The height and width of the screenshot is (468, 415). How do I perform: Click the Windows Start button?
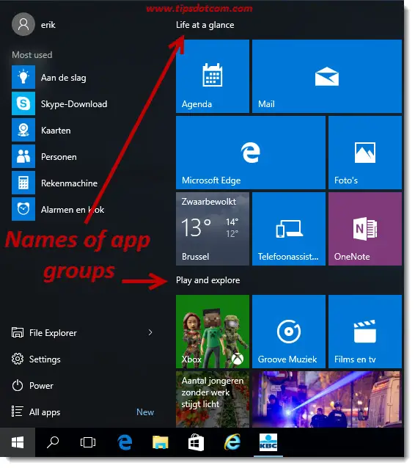pos(18,442)
